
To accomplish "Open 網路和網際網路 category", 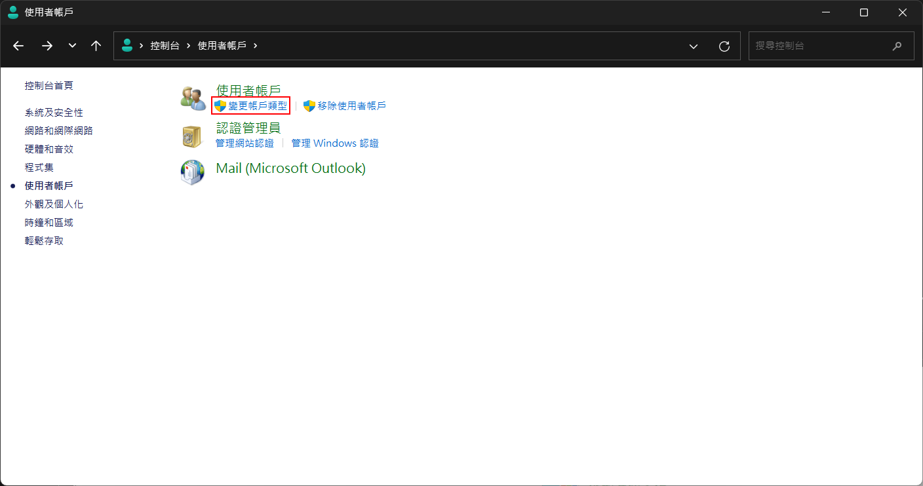I will tap(59, 131).
